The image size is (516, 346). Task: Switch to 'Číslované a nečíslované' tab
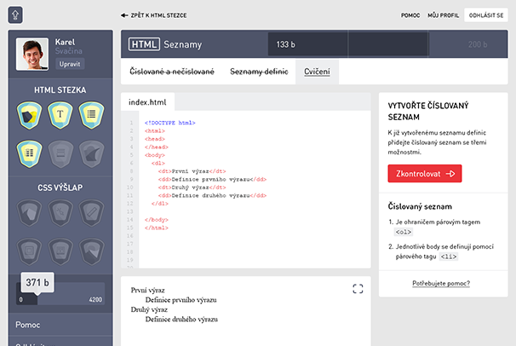tap(172, 72)
